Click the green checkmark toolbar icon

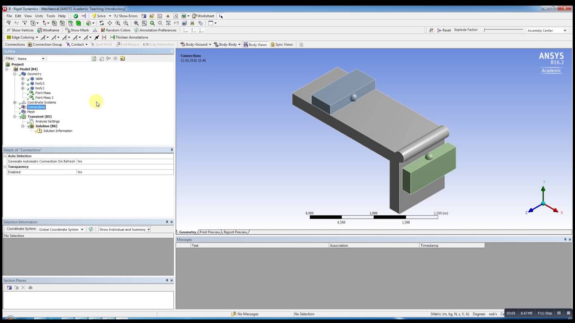76,16
